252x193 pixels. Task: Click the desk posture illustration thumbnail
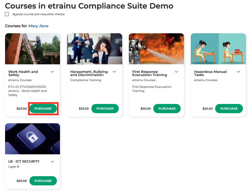click(x=218, y=49)
